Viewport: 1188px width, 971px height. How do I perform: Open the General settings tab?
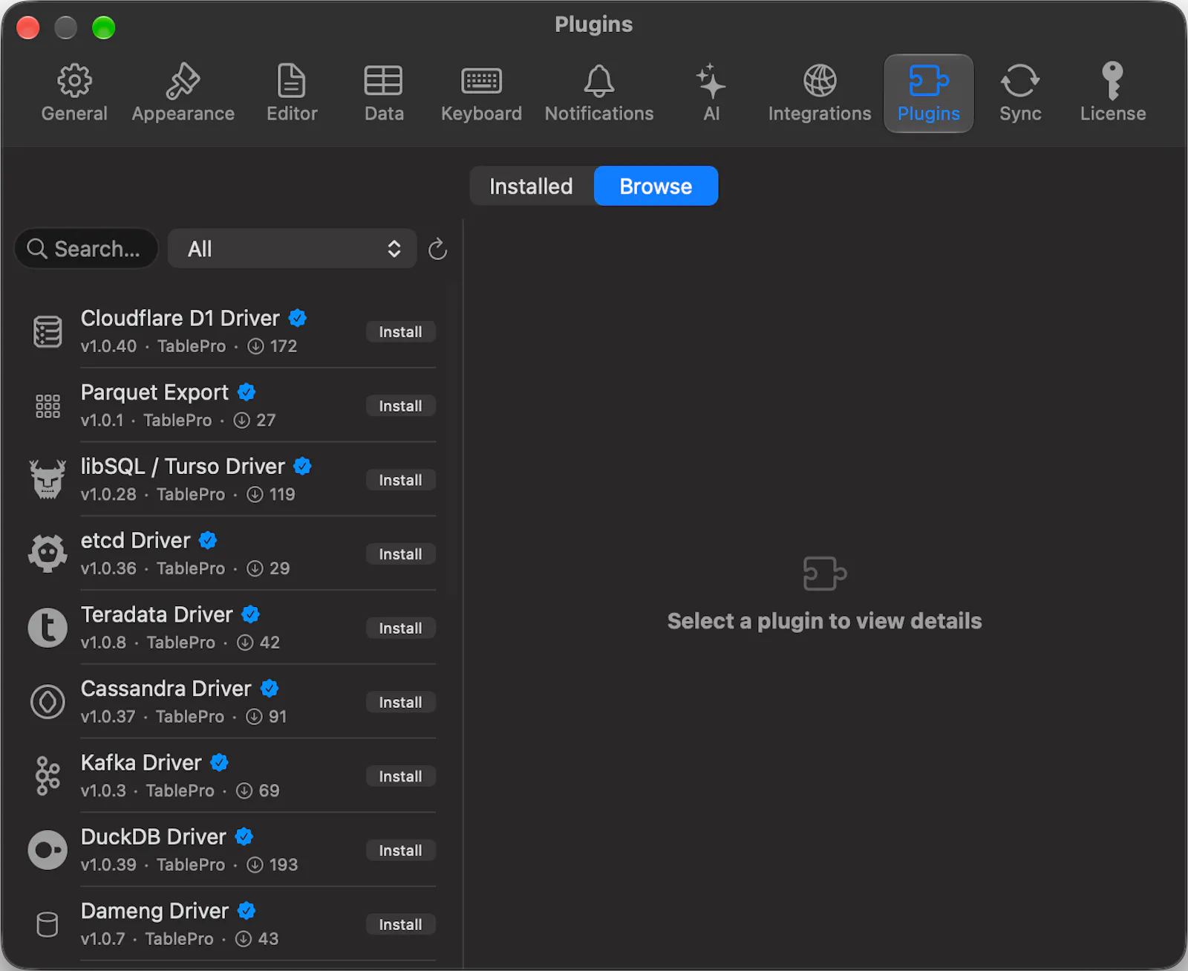click(74, 94)
